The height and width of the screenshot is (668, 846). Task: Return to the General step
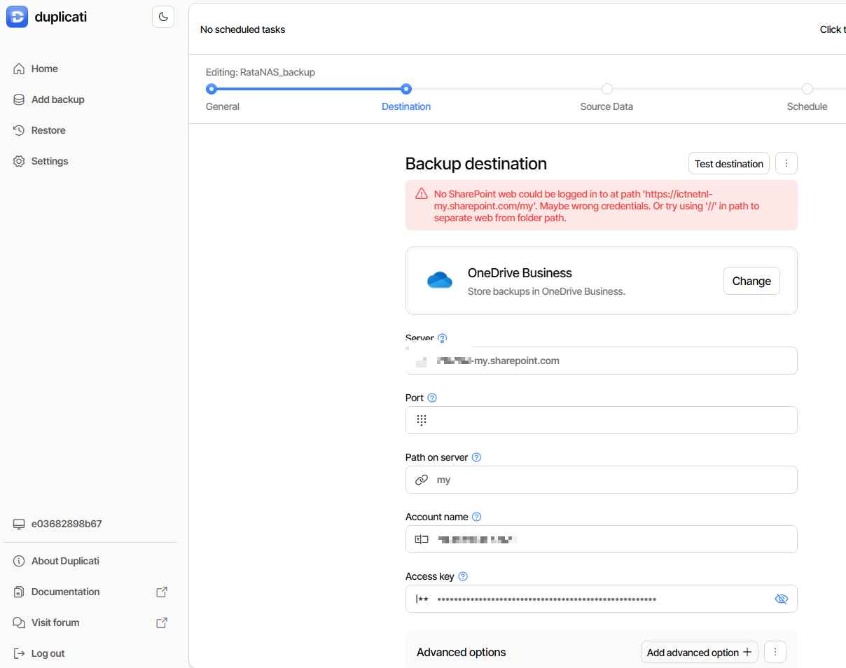tap(211, 89)
